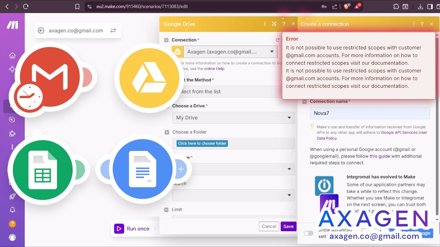
Task: Open the user avatar in the sidebar
Action: [x=12, y=237]
